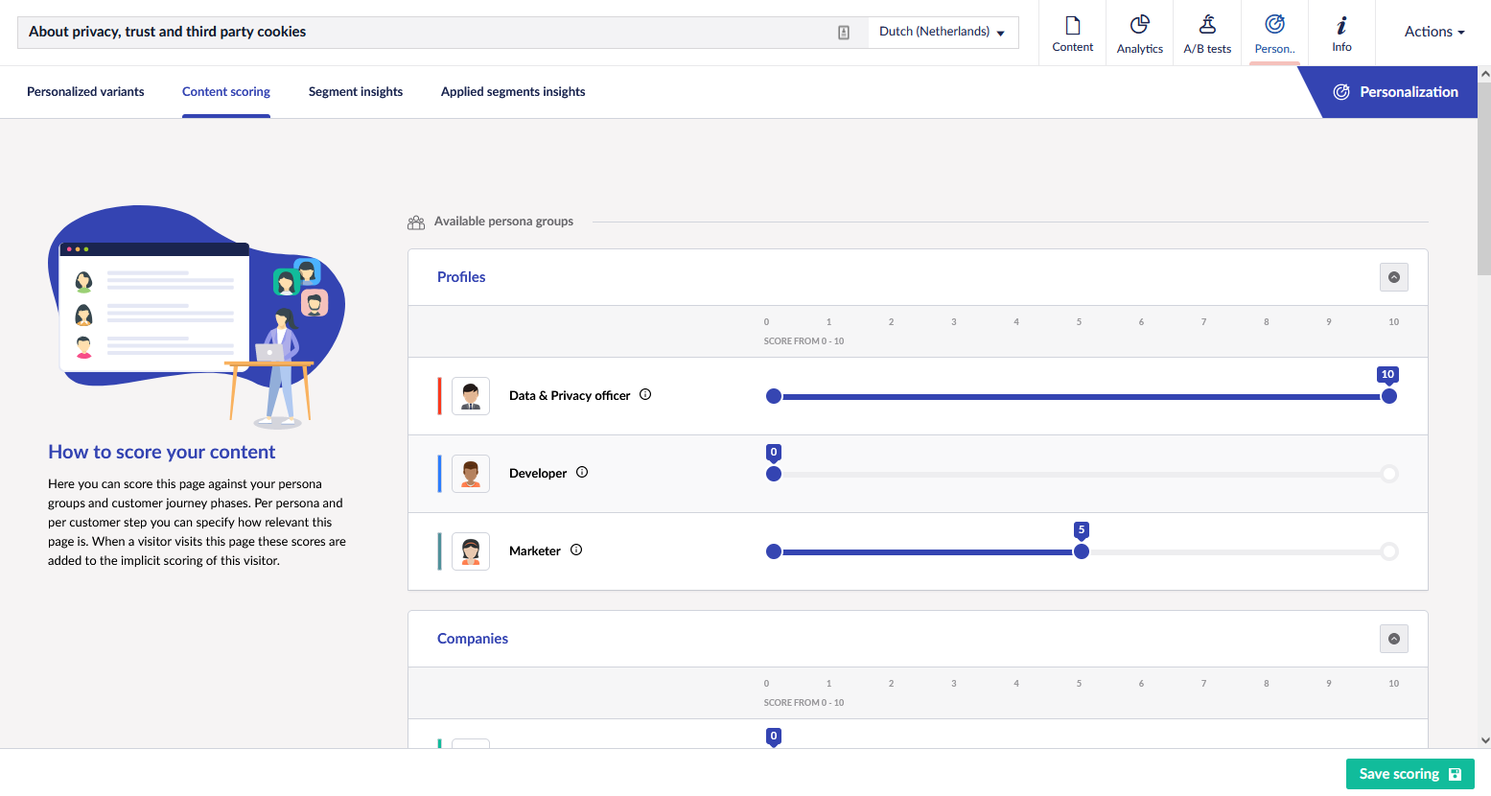Click the Marketer persona avatar
The image size is (1491, 796).
(471, 550)
